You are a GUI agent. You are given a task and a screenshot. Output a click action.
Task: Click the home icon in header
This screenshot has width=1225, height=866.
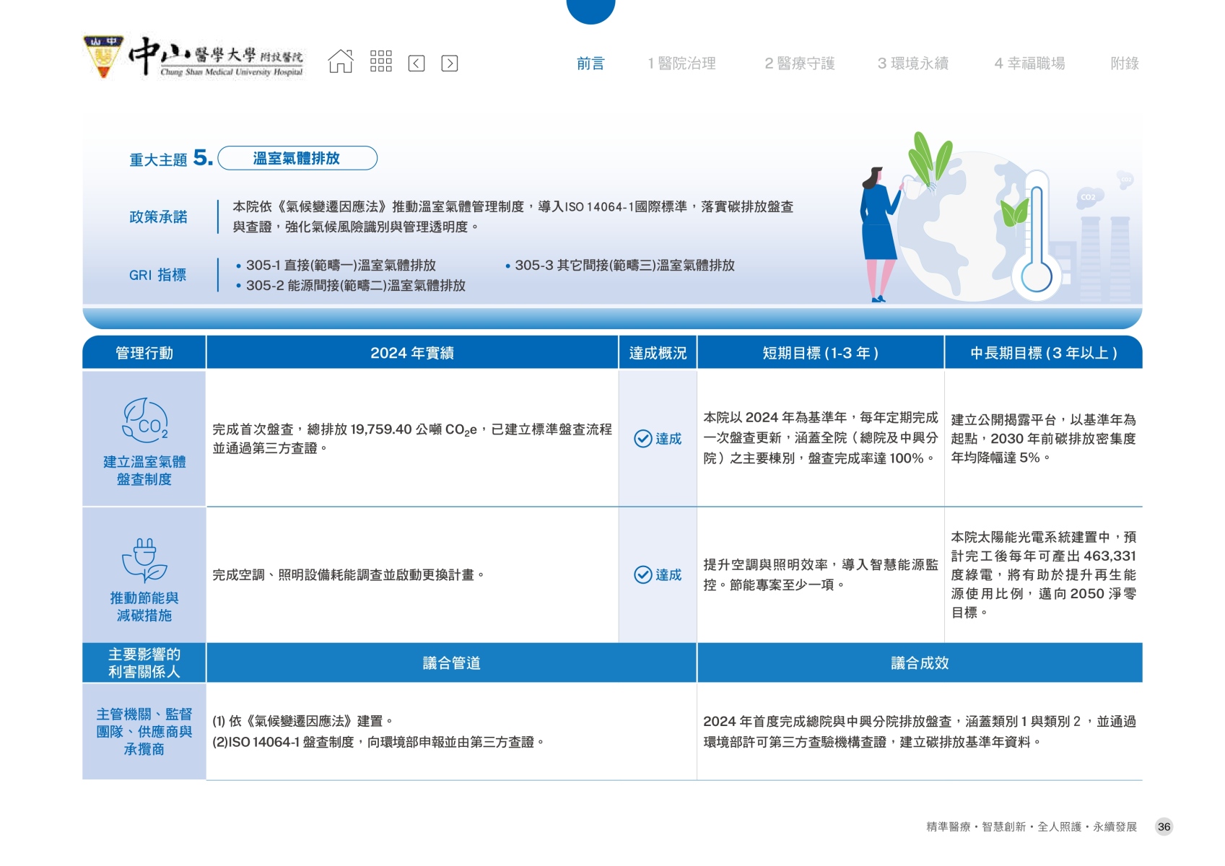341,62
